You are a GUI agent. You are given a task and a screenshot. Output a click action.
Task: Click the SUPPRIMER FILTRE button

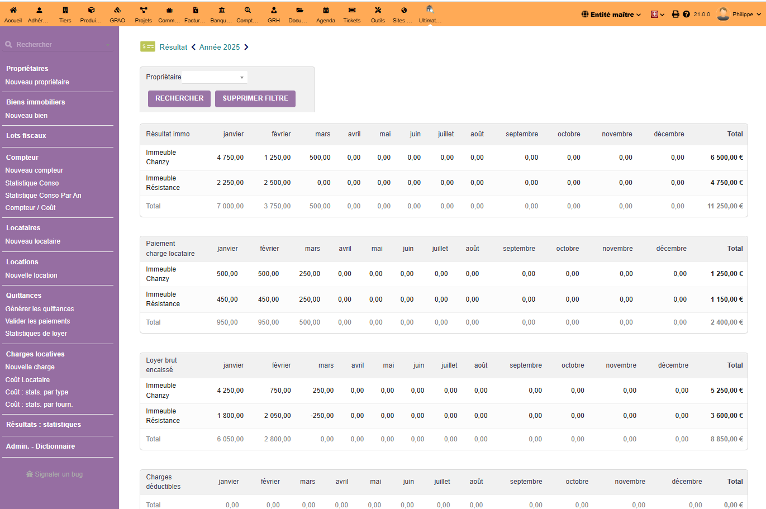click(x=255, y=98)
